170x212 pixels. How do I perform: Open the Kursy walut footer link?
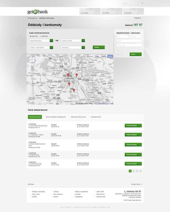click(x=36, y=194)
